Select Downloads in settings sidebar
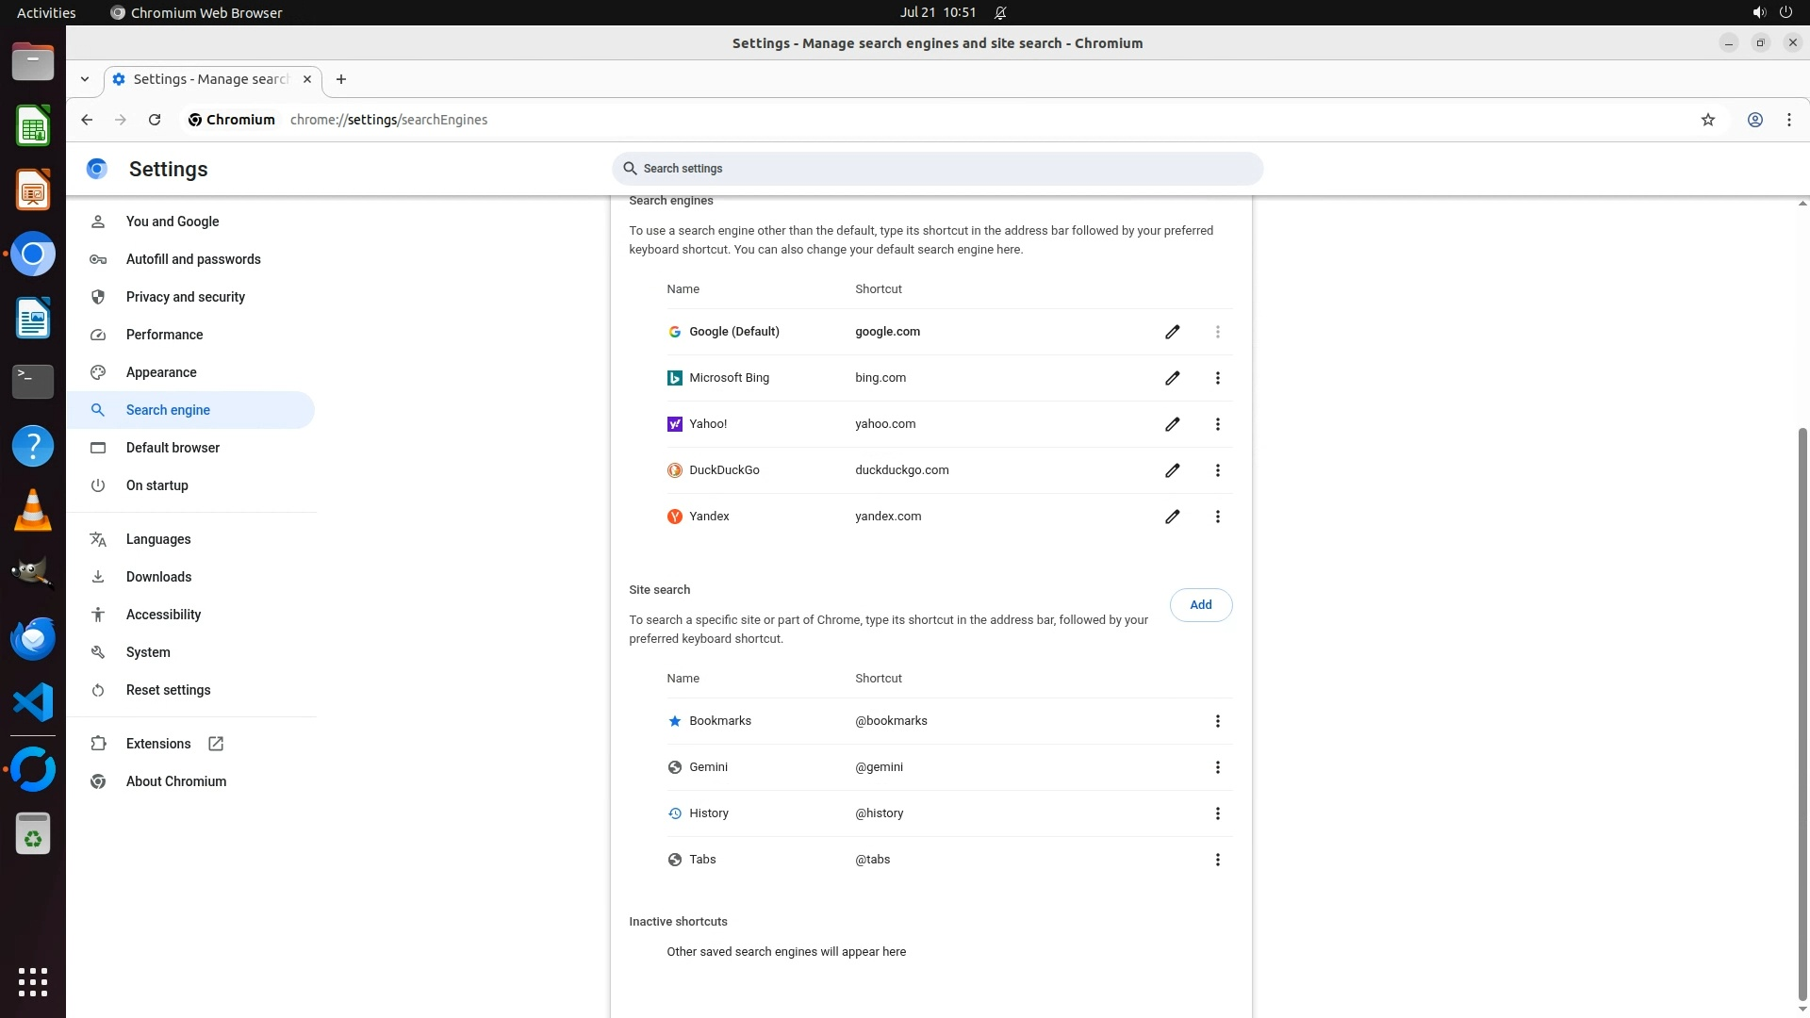1810x1018 pixels. 158,577
